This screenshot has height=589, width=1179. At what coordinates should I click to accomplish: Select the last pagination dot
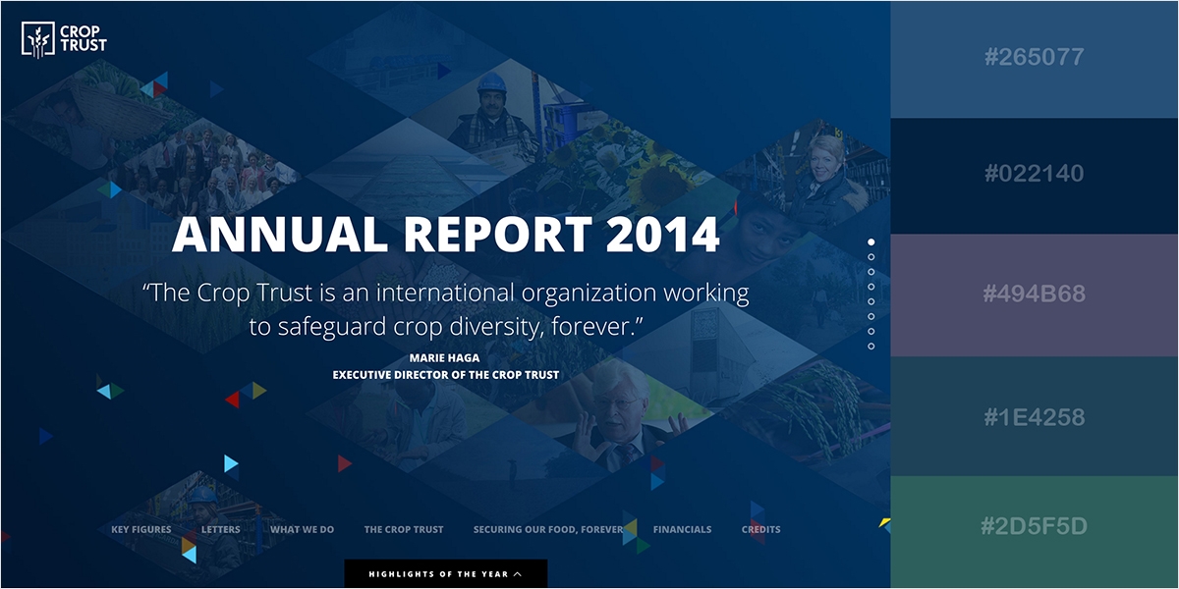click(871, 347)
